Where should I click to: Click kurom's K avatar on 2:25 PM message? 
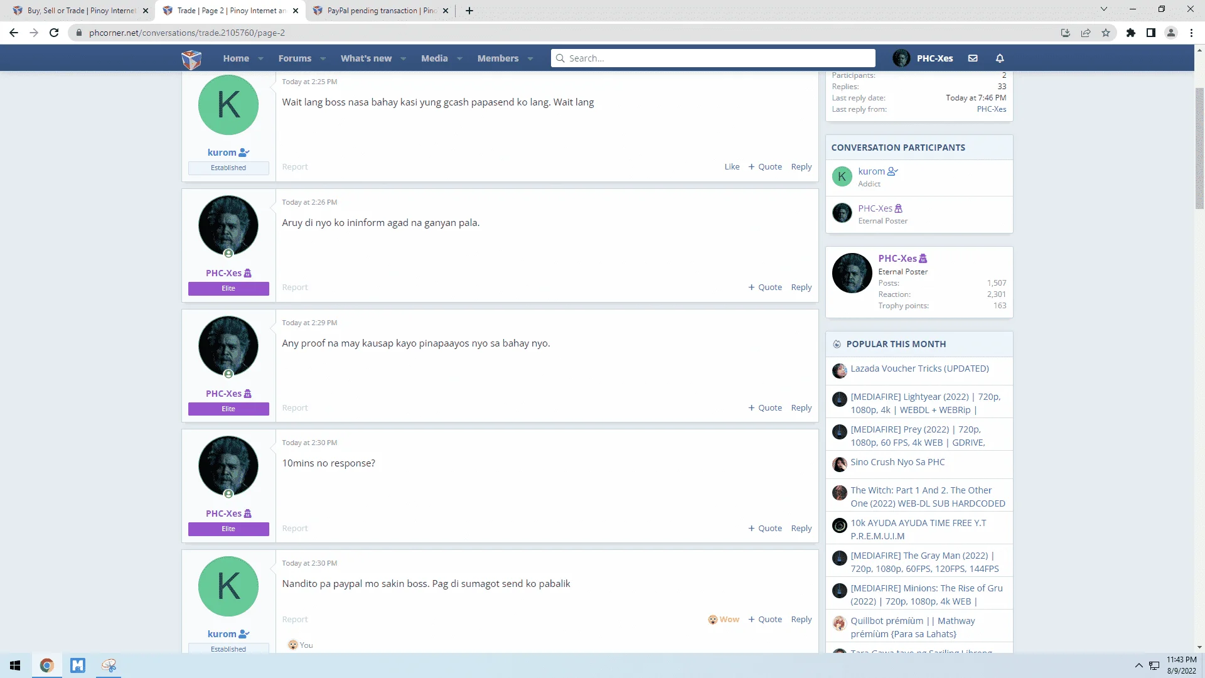click(x=228, y=105)
